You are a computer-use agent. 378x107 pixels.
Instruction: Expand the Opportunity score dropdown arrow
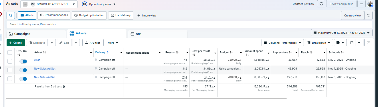[x=115, y=4]
